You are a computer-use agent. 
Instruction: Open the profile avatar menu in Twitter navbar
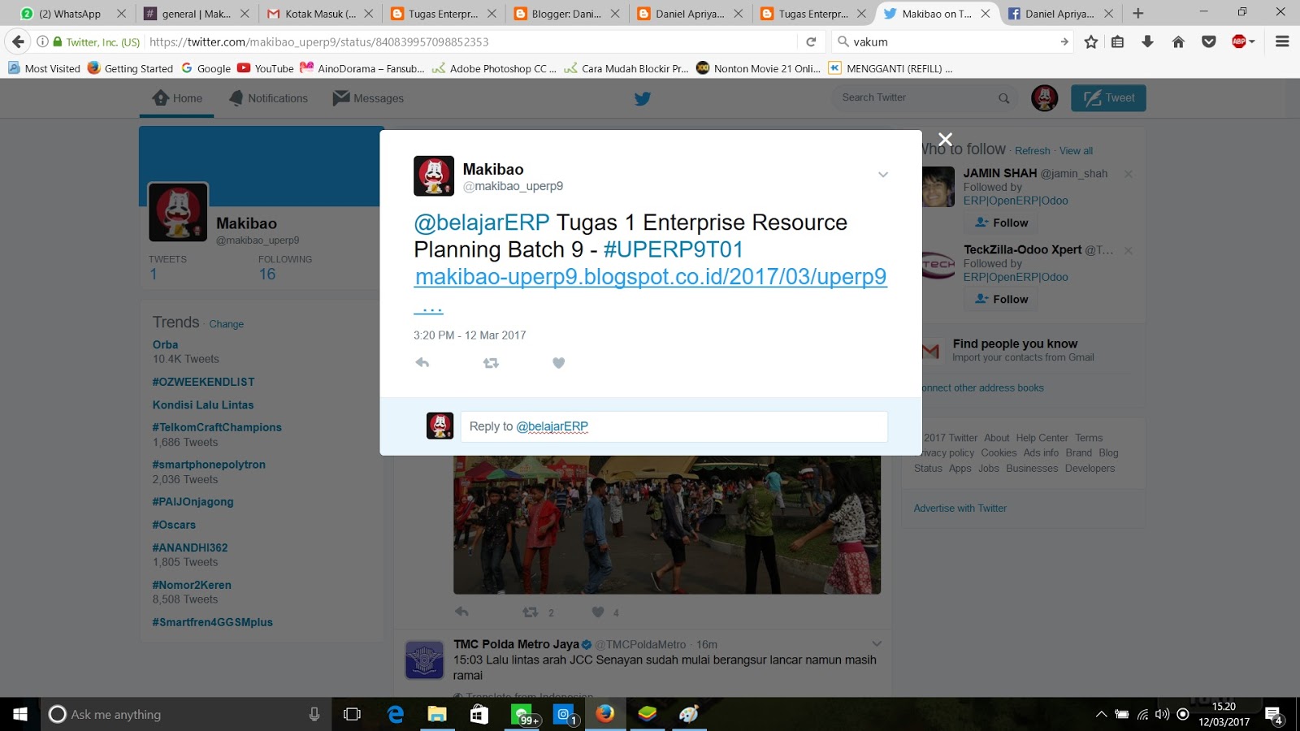pyautogui.click(x=1045, y=98)
